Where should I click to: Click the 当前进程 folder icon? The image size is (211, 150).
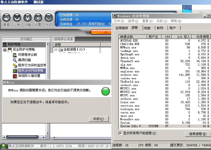pos(61,49)
